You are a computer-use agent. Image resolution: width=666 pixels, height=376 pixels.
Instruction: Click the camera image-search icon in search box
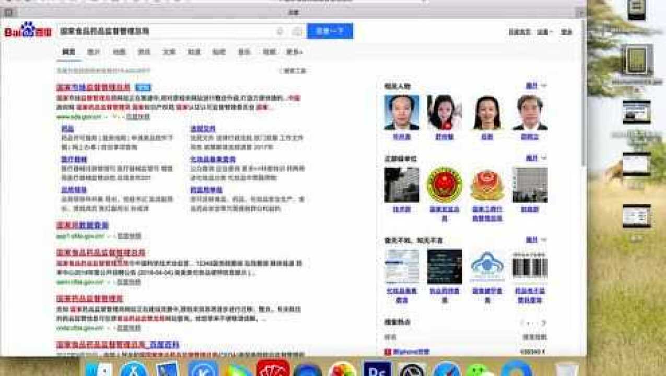click(x=297, y=31)
